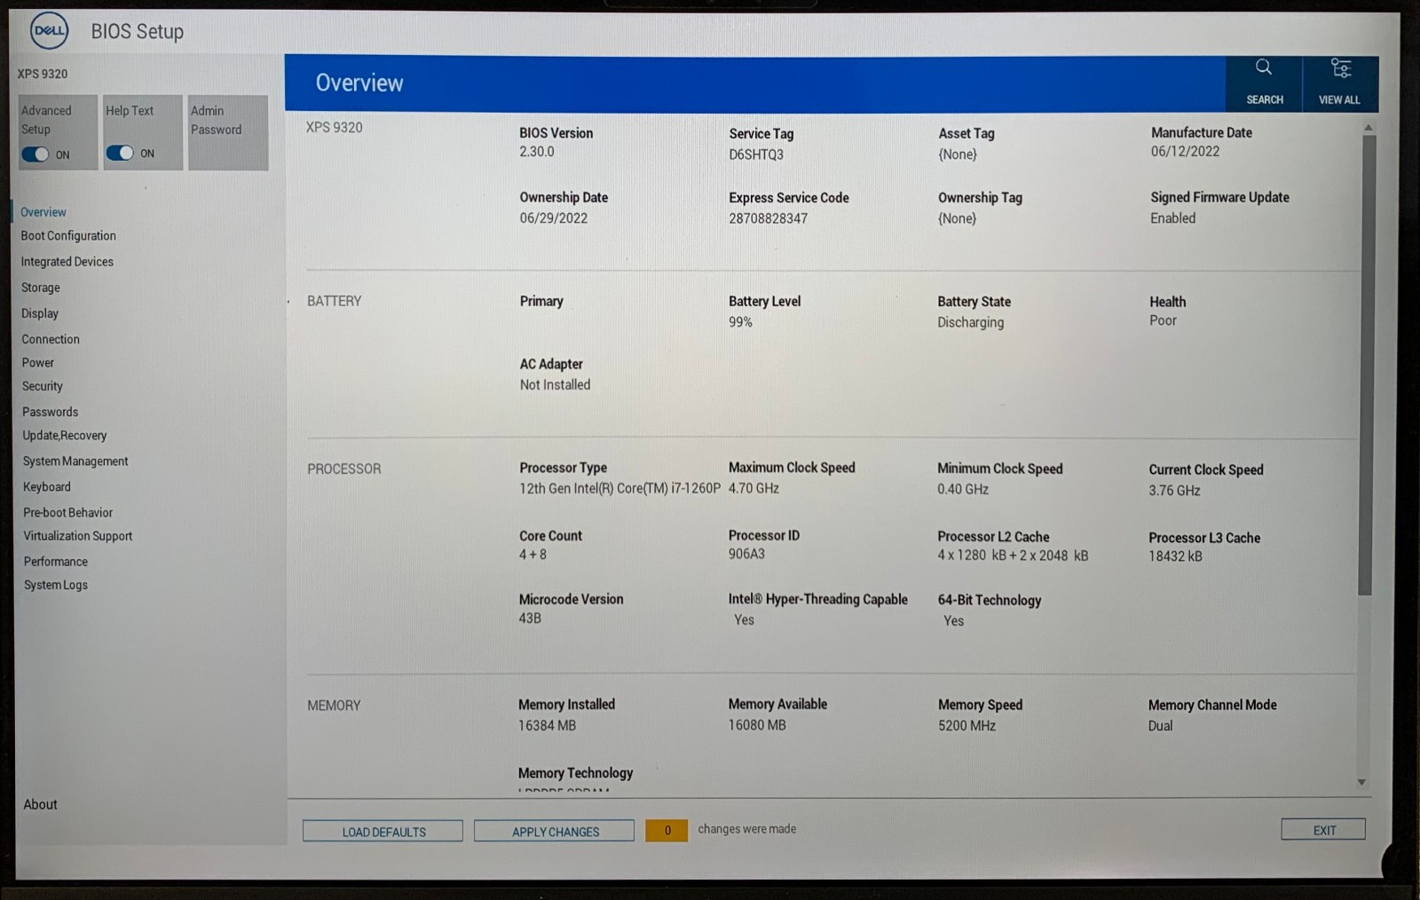
Task: Click the Battery State value Discharging
Action: coord(971,322)
